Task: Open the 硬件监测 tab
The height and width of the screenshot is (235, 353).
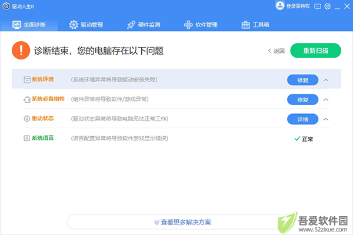Action: click(144, 25)
